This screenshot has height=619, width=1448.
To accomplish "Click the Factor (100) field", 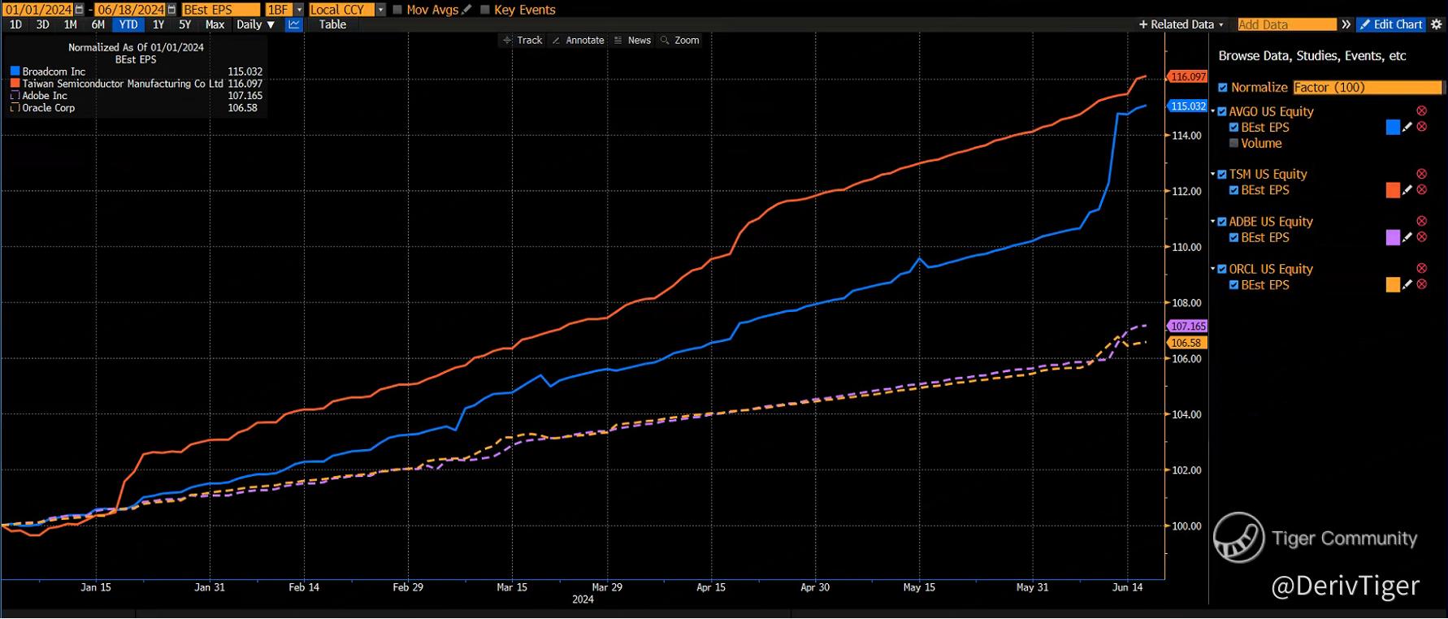I will pos(1368,88).
